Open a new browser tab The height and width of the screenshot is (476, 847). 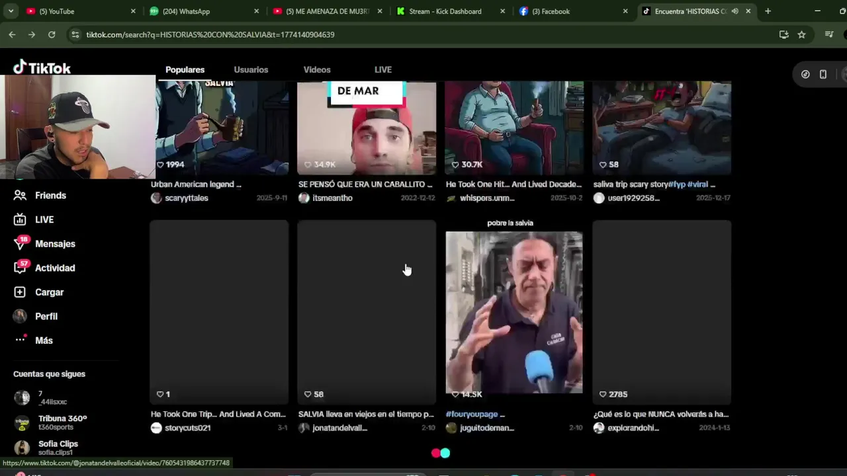(x=768, y=11)
